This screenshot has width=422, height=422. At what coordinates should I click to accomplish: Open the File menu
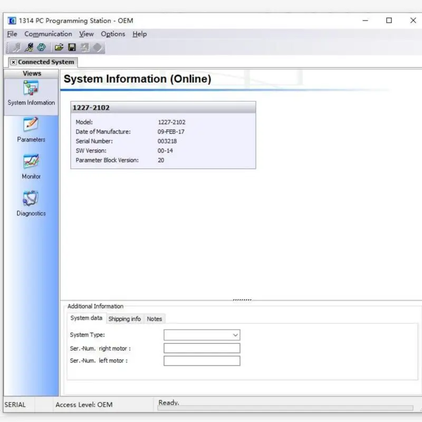click(x=12, y=34)
